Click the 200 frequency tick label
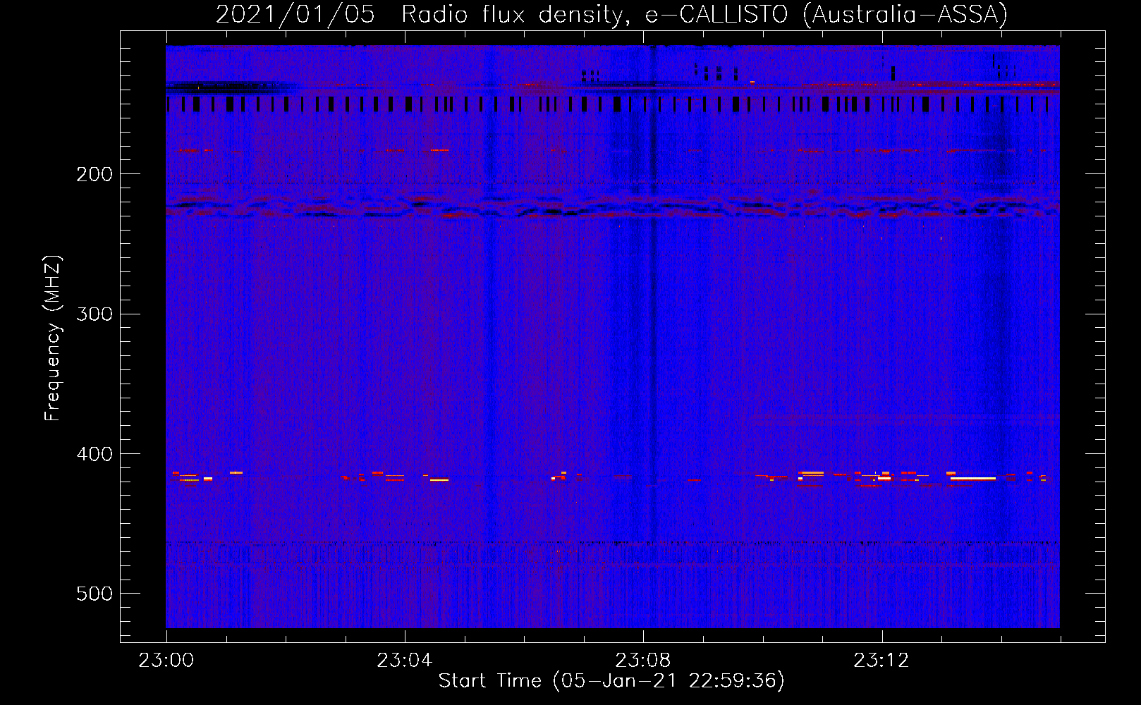The image size is (1141, 705). [94, 174]
